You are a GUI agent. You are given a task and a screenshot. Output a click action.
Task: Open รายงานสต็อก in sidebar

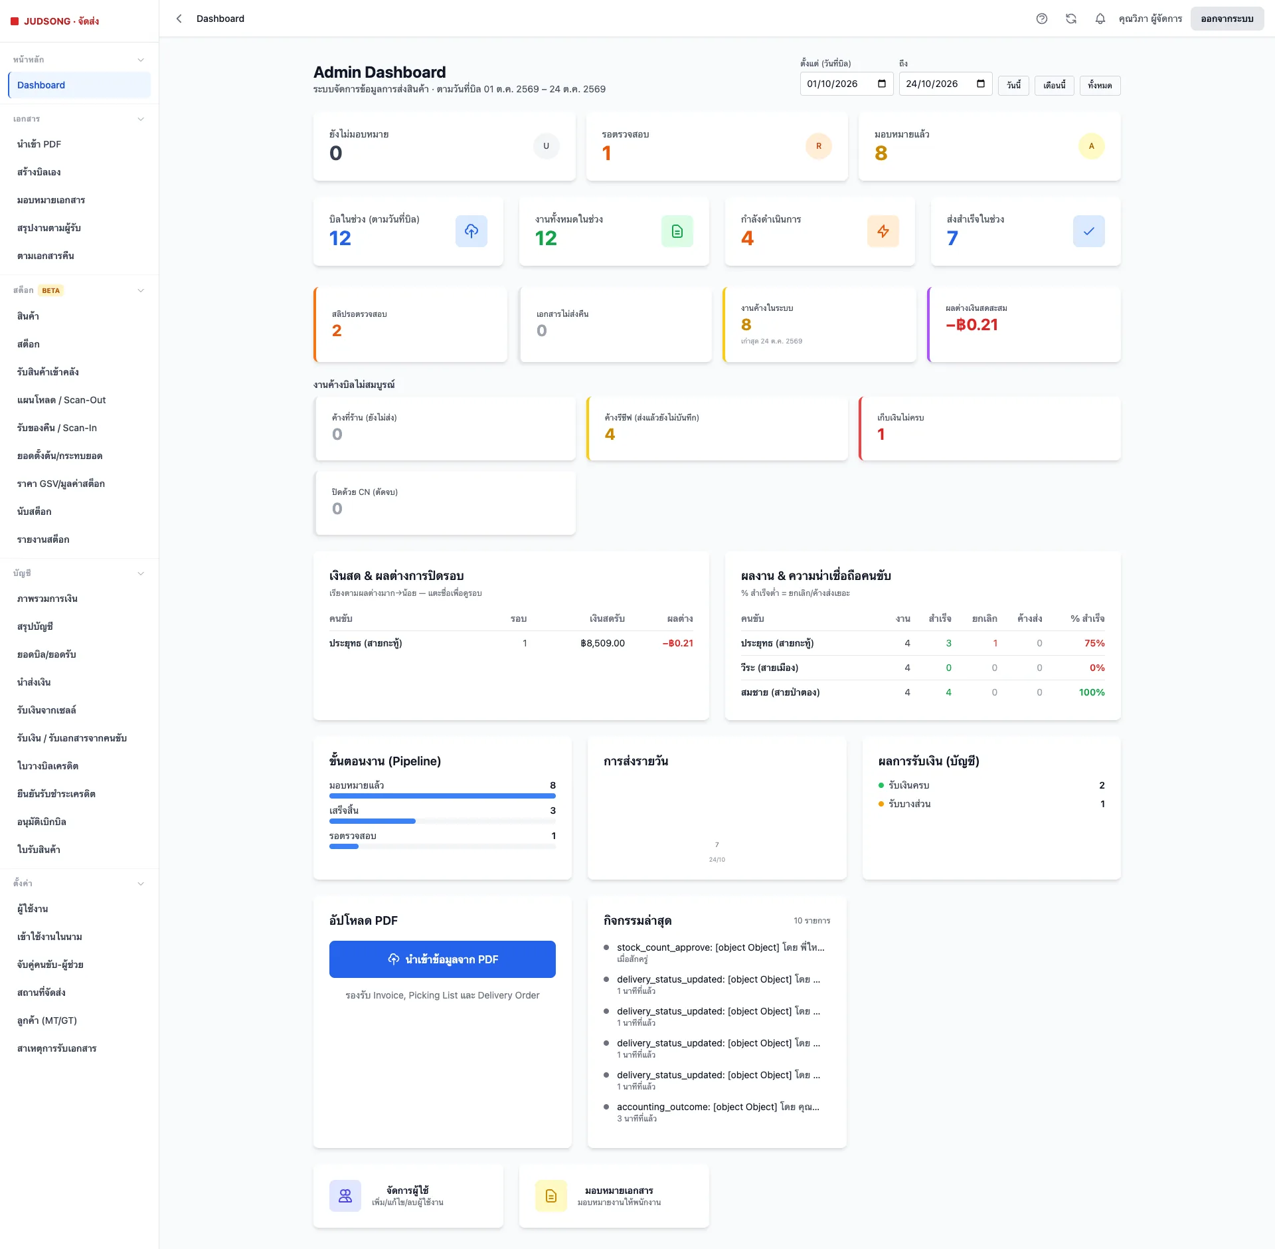point(79,539)
